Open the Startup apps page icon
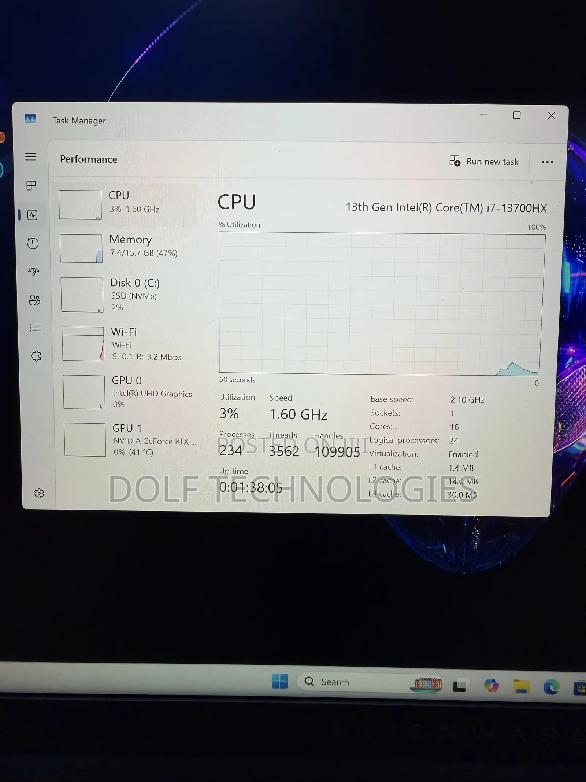Image resolution: width=586 pixels, height=782 pixels. [x=34, y=272]
